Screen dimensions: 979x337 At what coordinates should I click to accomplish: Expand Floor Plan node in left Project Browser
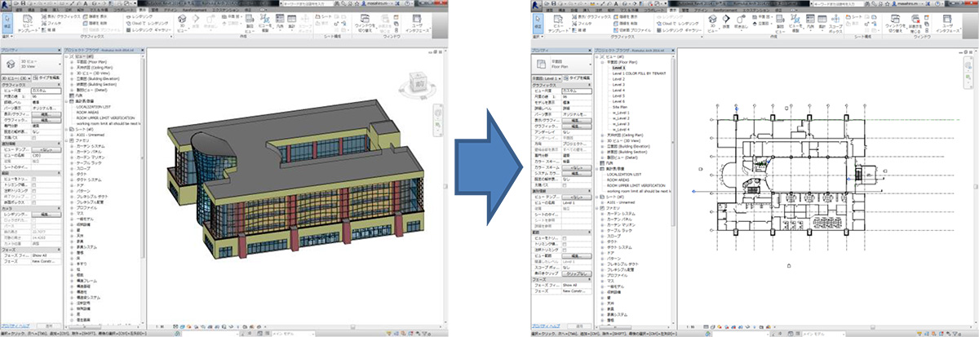tap(72, 62)
